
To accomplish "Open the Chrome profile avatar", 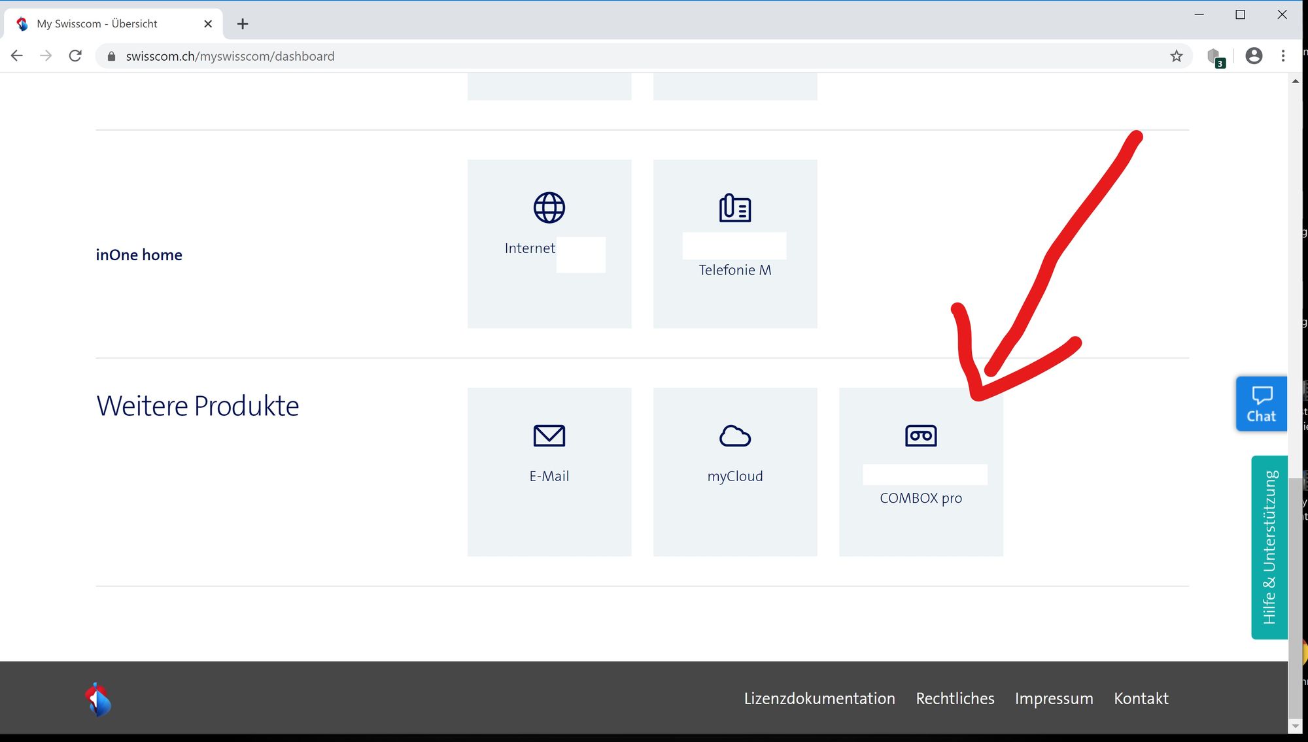I will click(x=1254, y=56).
